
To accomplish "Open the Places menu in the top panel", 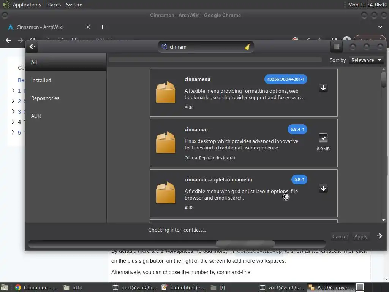I will pos(53,5).
